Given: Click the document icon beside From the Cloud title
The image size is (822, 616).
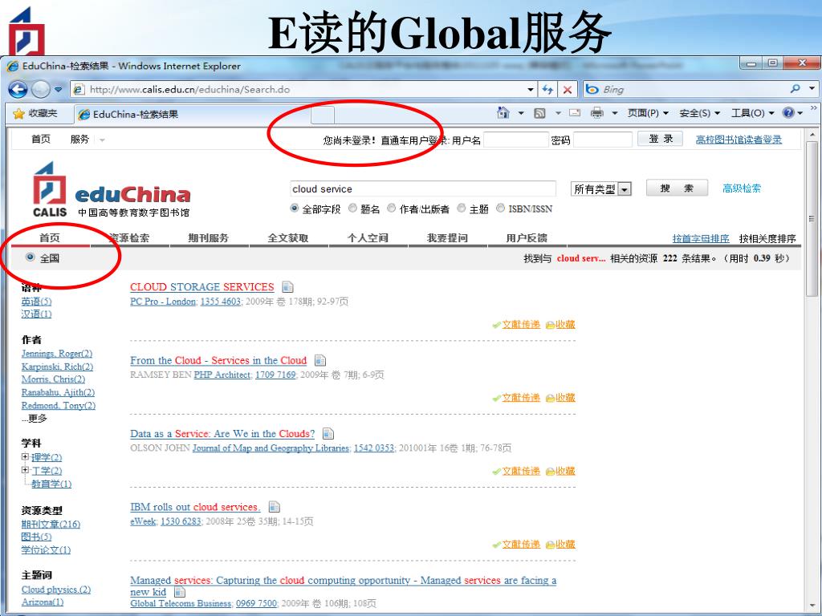Looking at the screenshot, I should (x=319, y=360).
